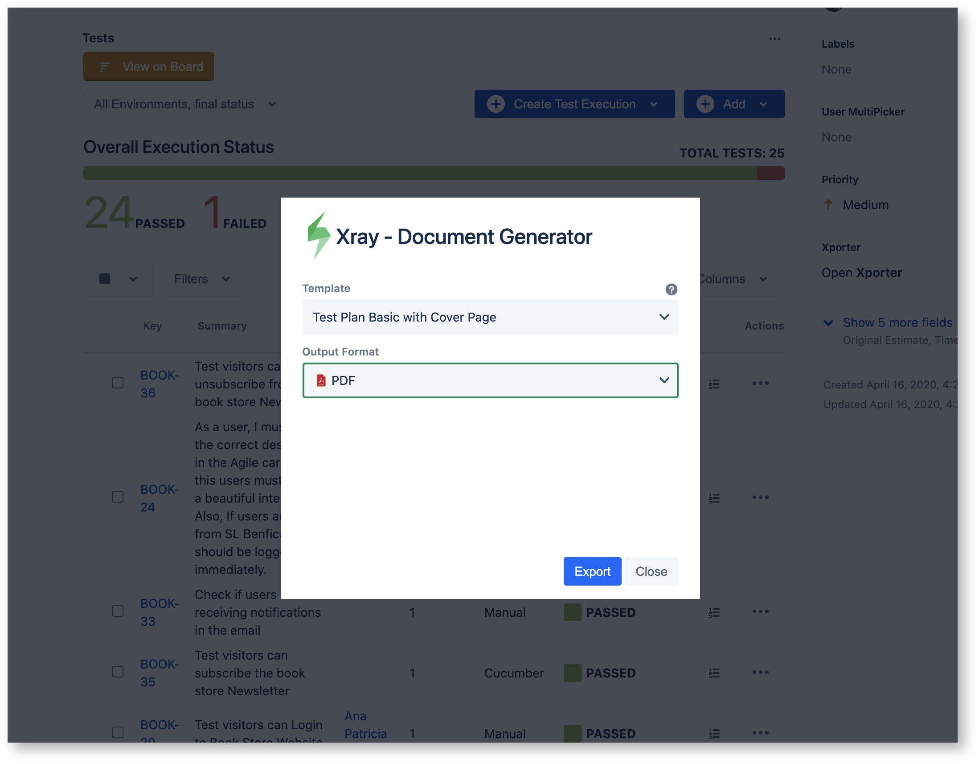This screenshot has width=979, height=764.
Task: Click Cucumber test type for BOOK-35
Action: click(x=514, y=673)
